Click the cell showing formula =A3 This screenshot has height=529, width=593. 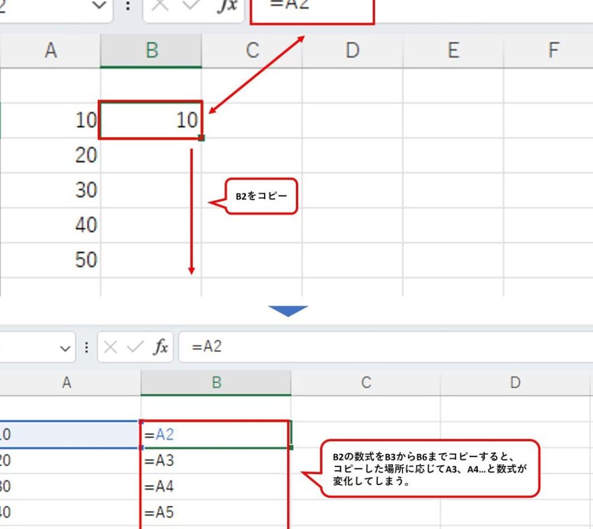[214, 461]
